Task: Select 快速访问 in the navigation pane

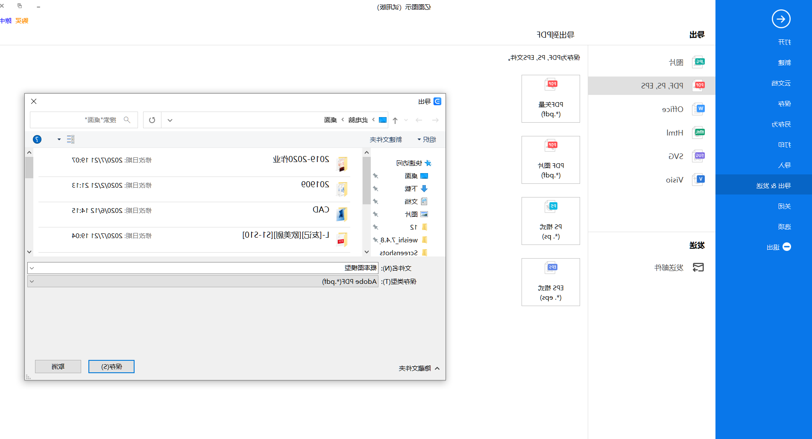Action: point(413,163)
